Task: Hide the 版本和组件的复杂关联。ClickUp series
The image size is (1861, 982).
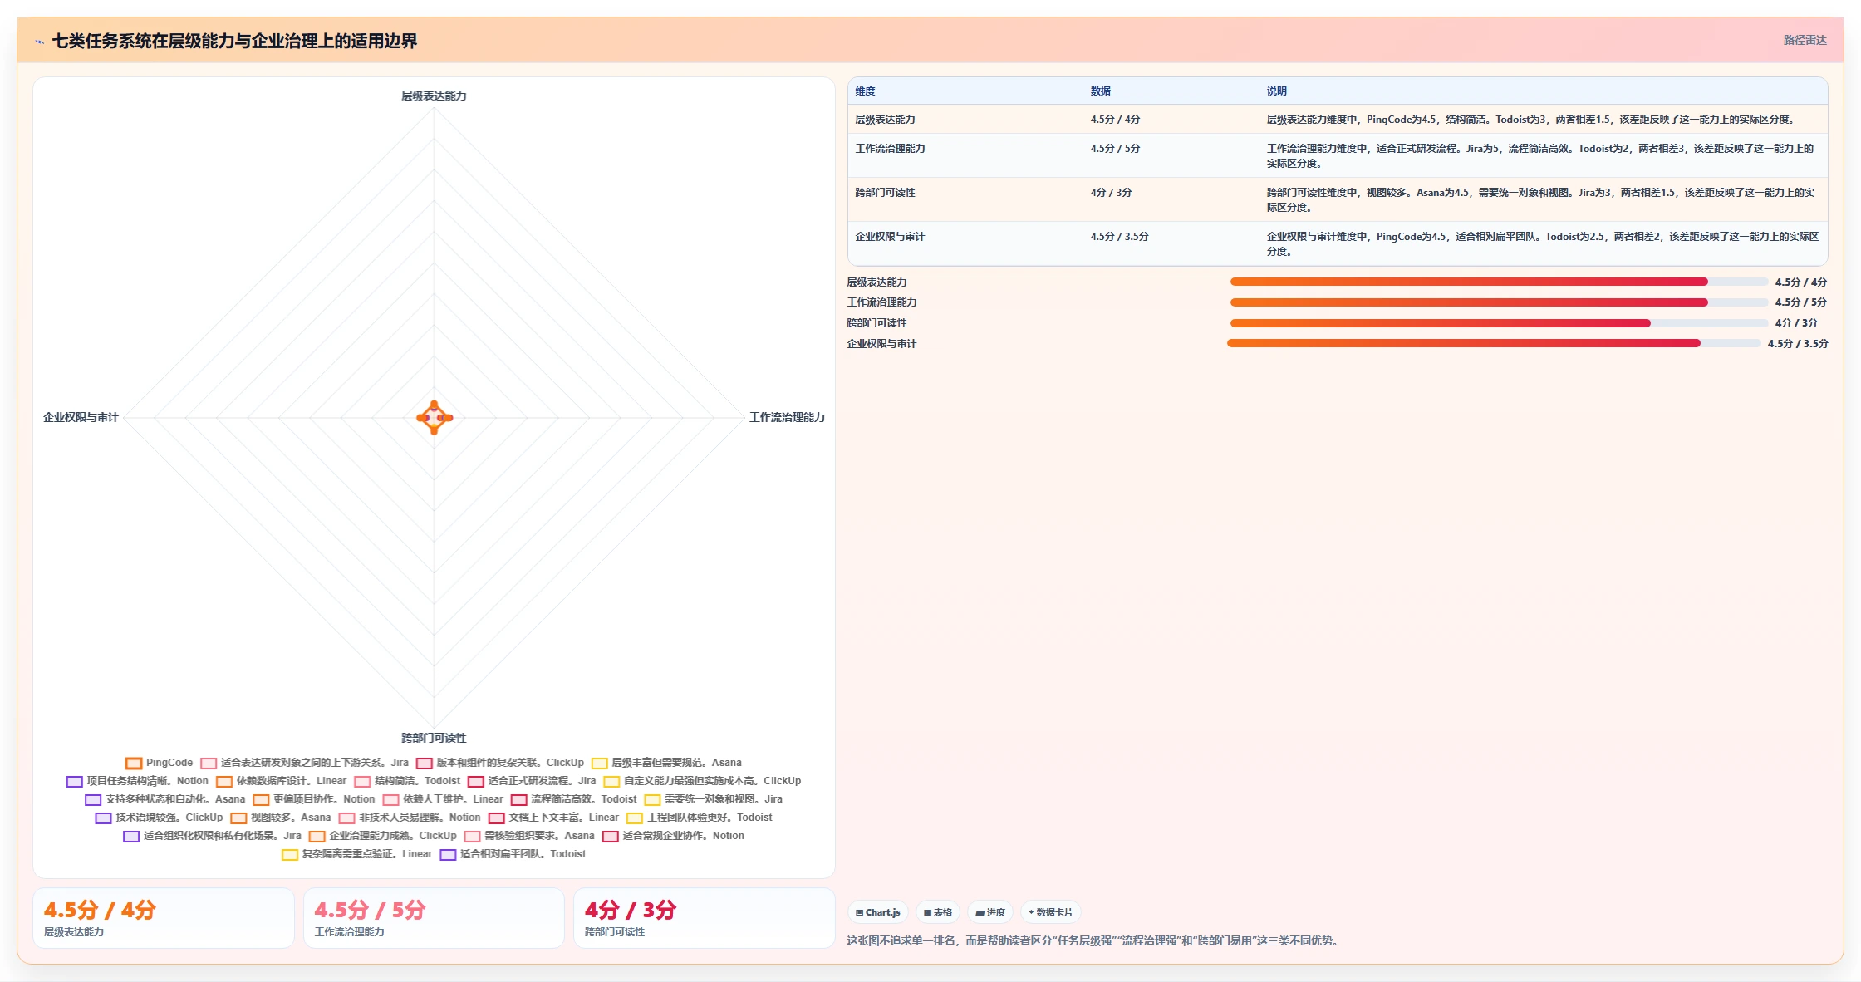Action: pos(500,763)
